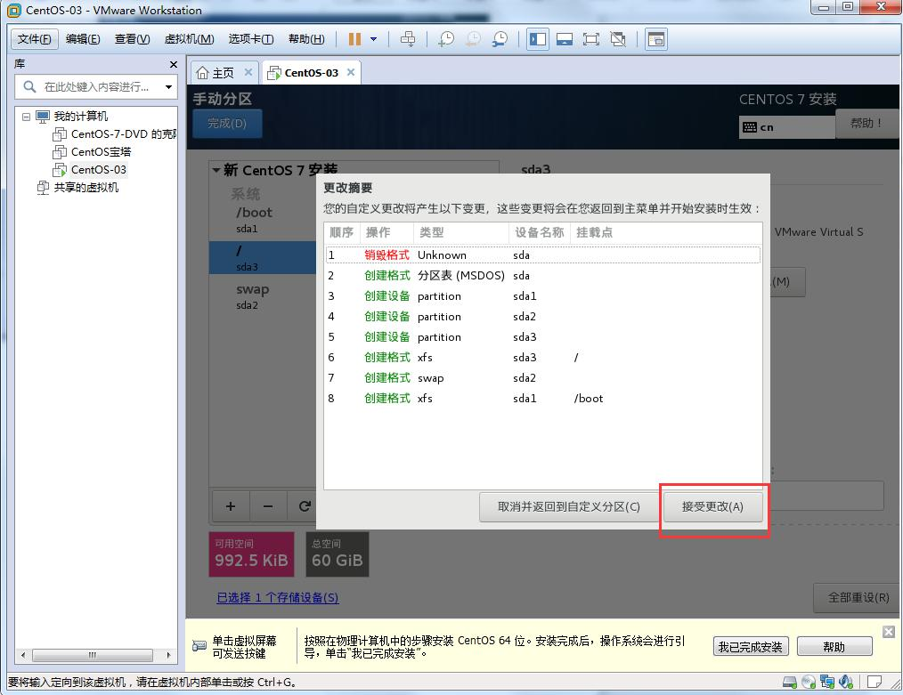Click the hard disk status bar icon

pyautogui.click(x=790, y=683)
